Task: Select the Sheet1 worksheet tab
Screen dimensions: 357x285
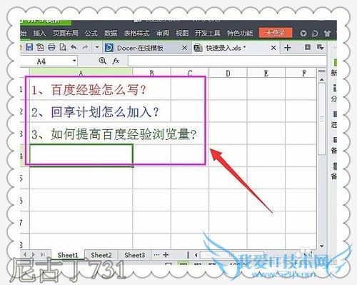Action: (x=68, y=255)
